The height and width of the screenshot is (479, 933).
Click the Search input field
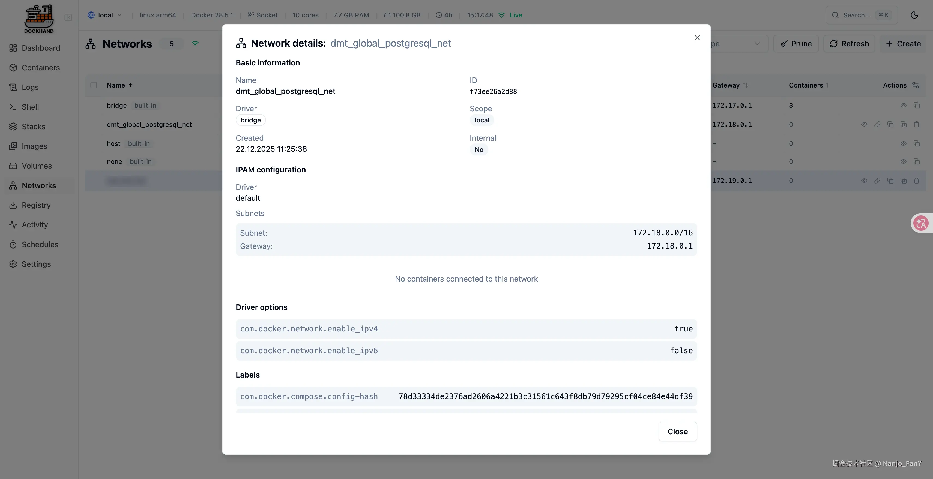(x=856, y=15)
